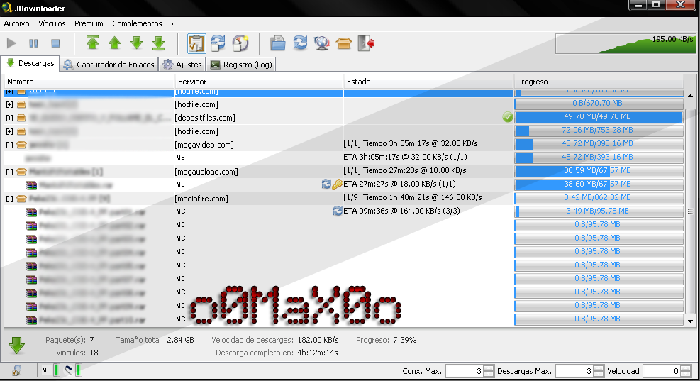Click the blue reconnect arrows icon
Image resolution: width=700 pixels, height=381 pixels.
click(x=300, y=43)
